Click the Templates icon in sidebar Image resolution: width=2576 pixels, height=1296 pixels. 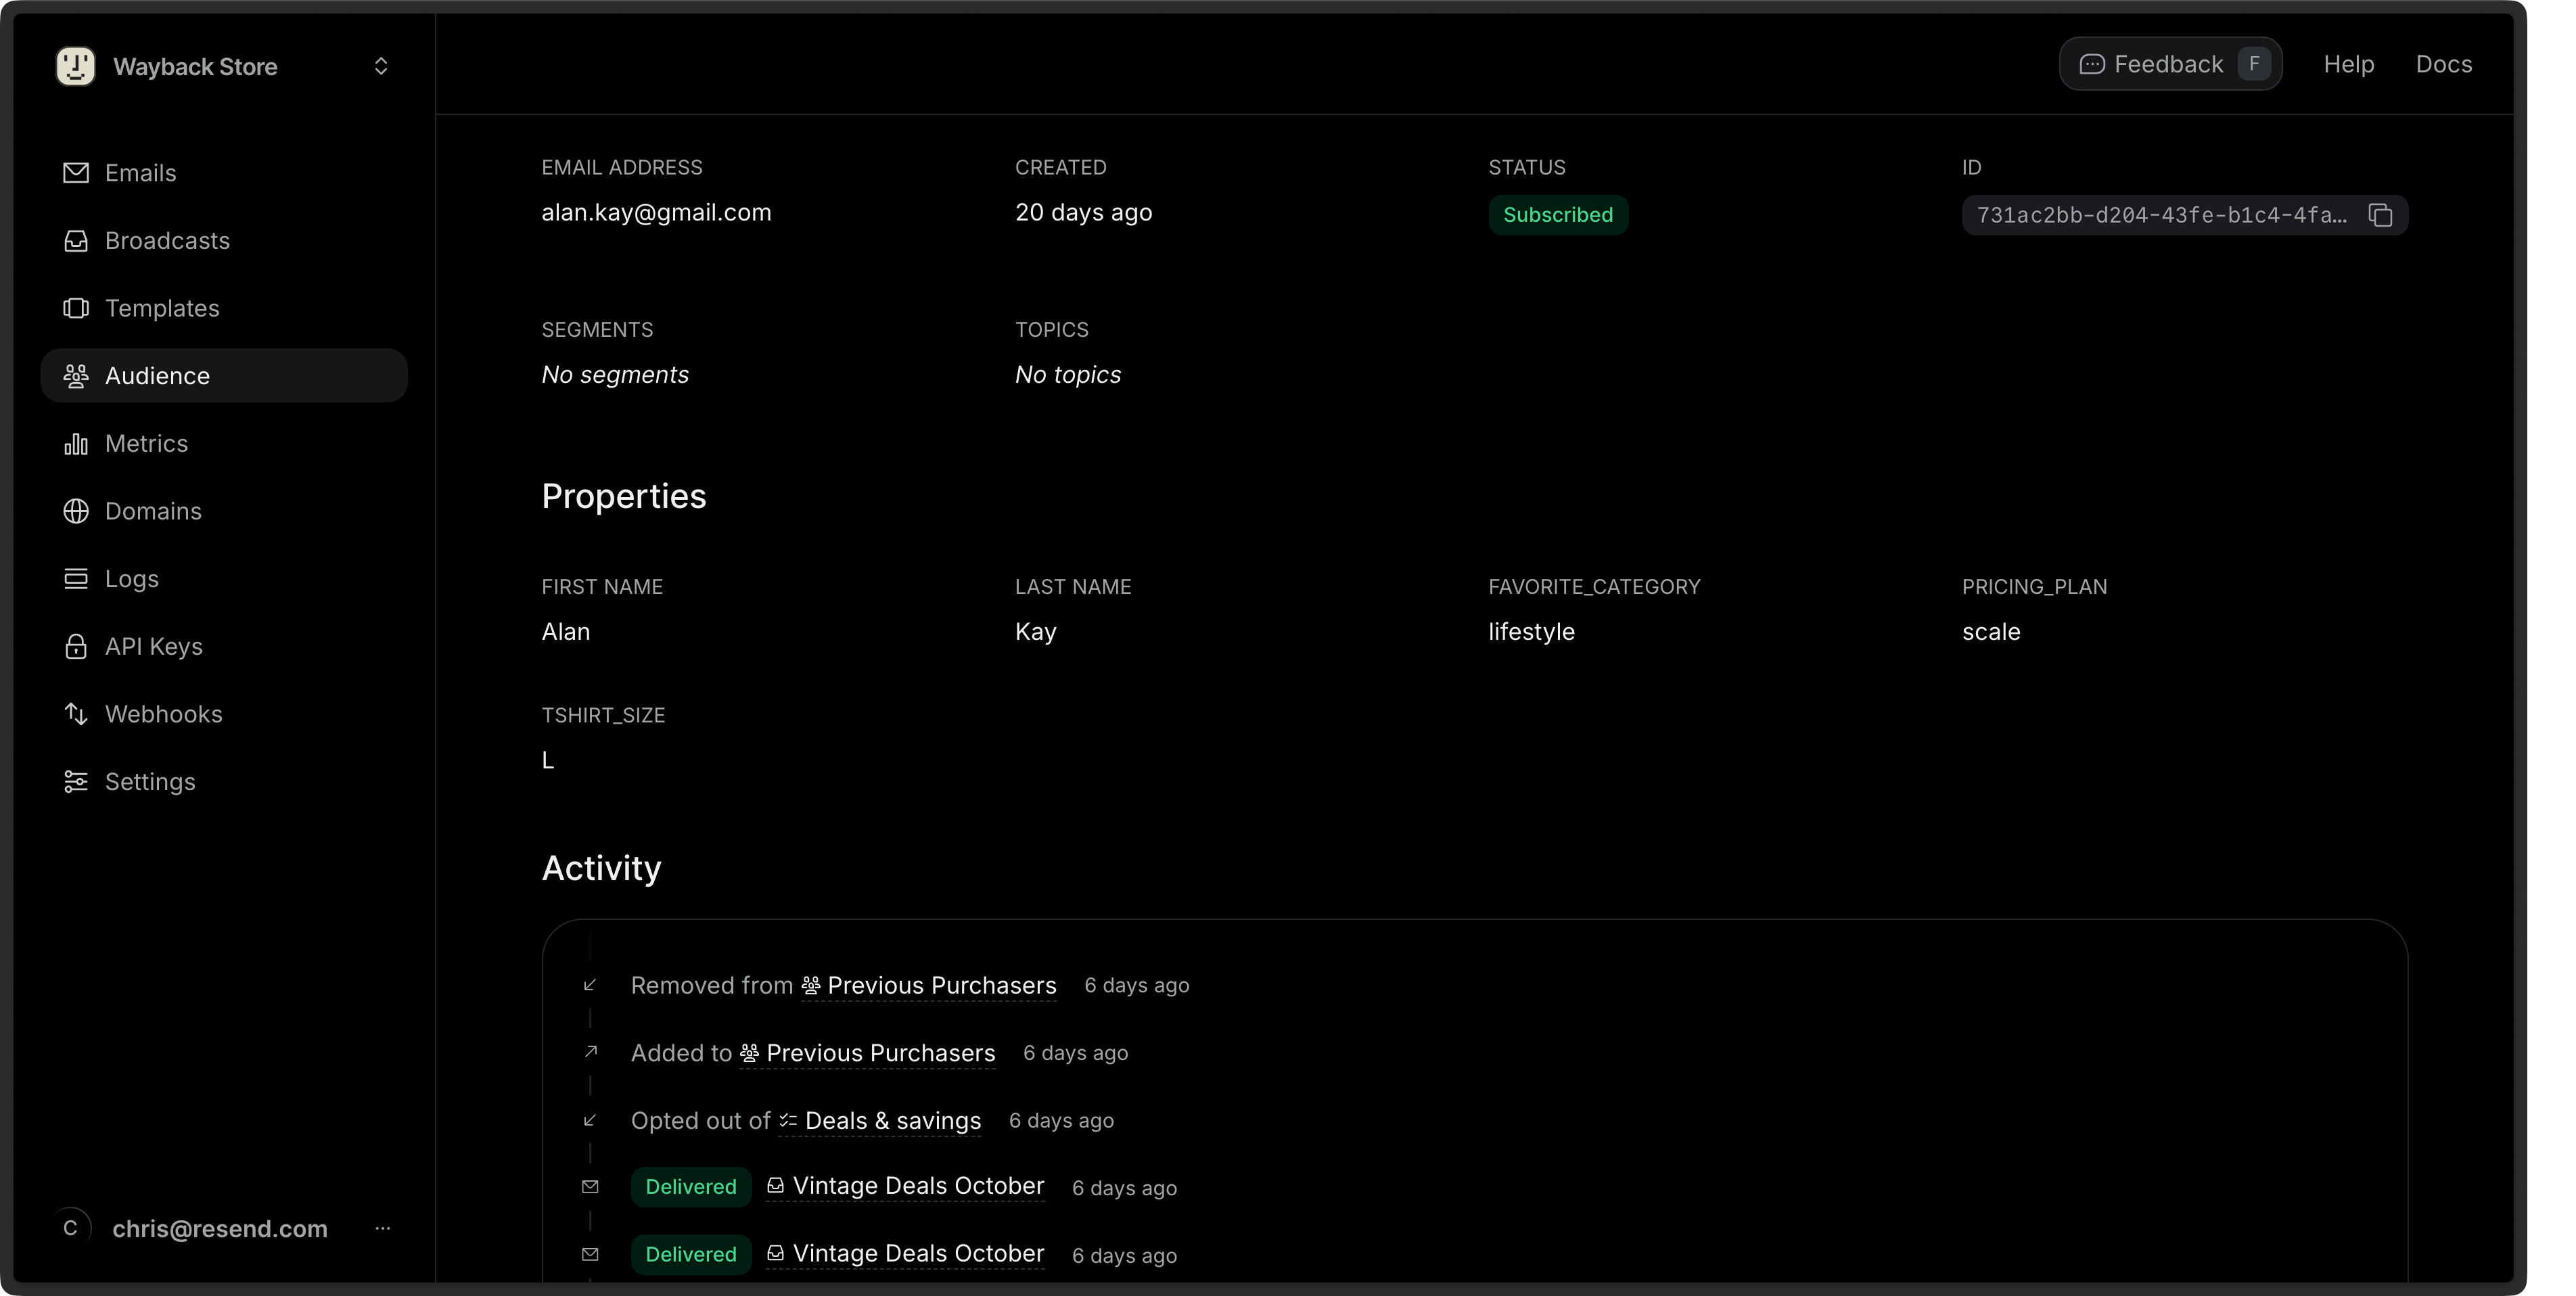click(x=76, y=308)
